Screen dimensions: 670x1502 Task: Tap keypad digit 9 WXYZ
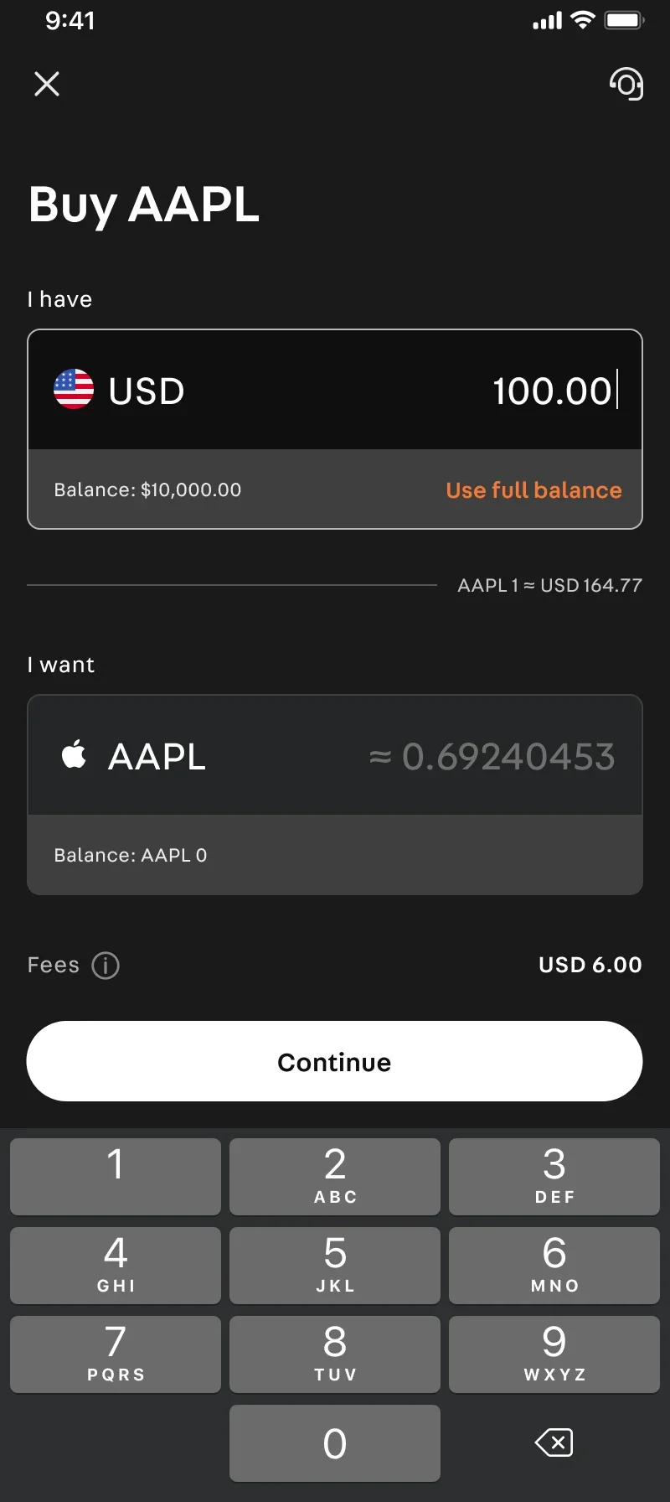(x=554, y=1354)
